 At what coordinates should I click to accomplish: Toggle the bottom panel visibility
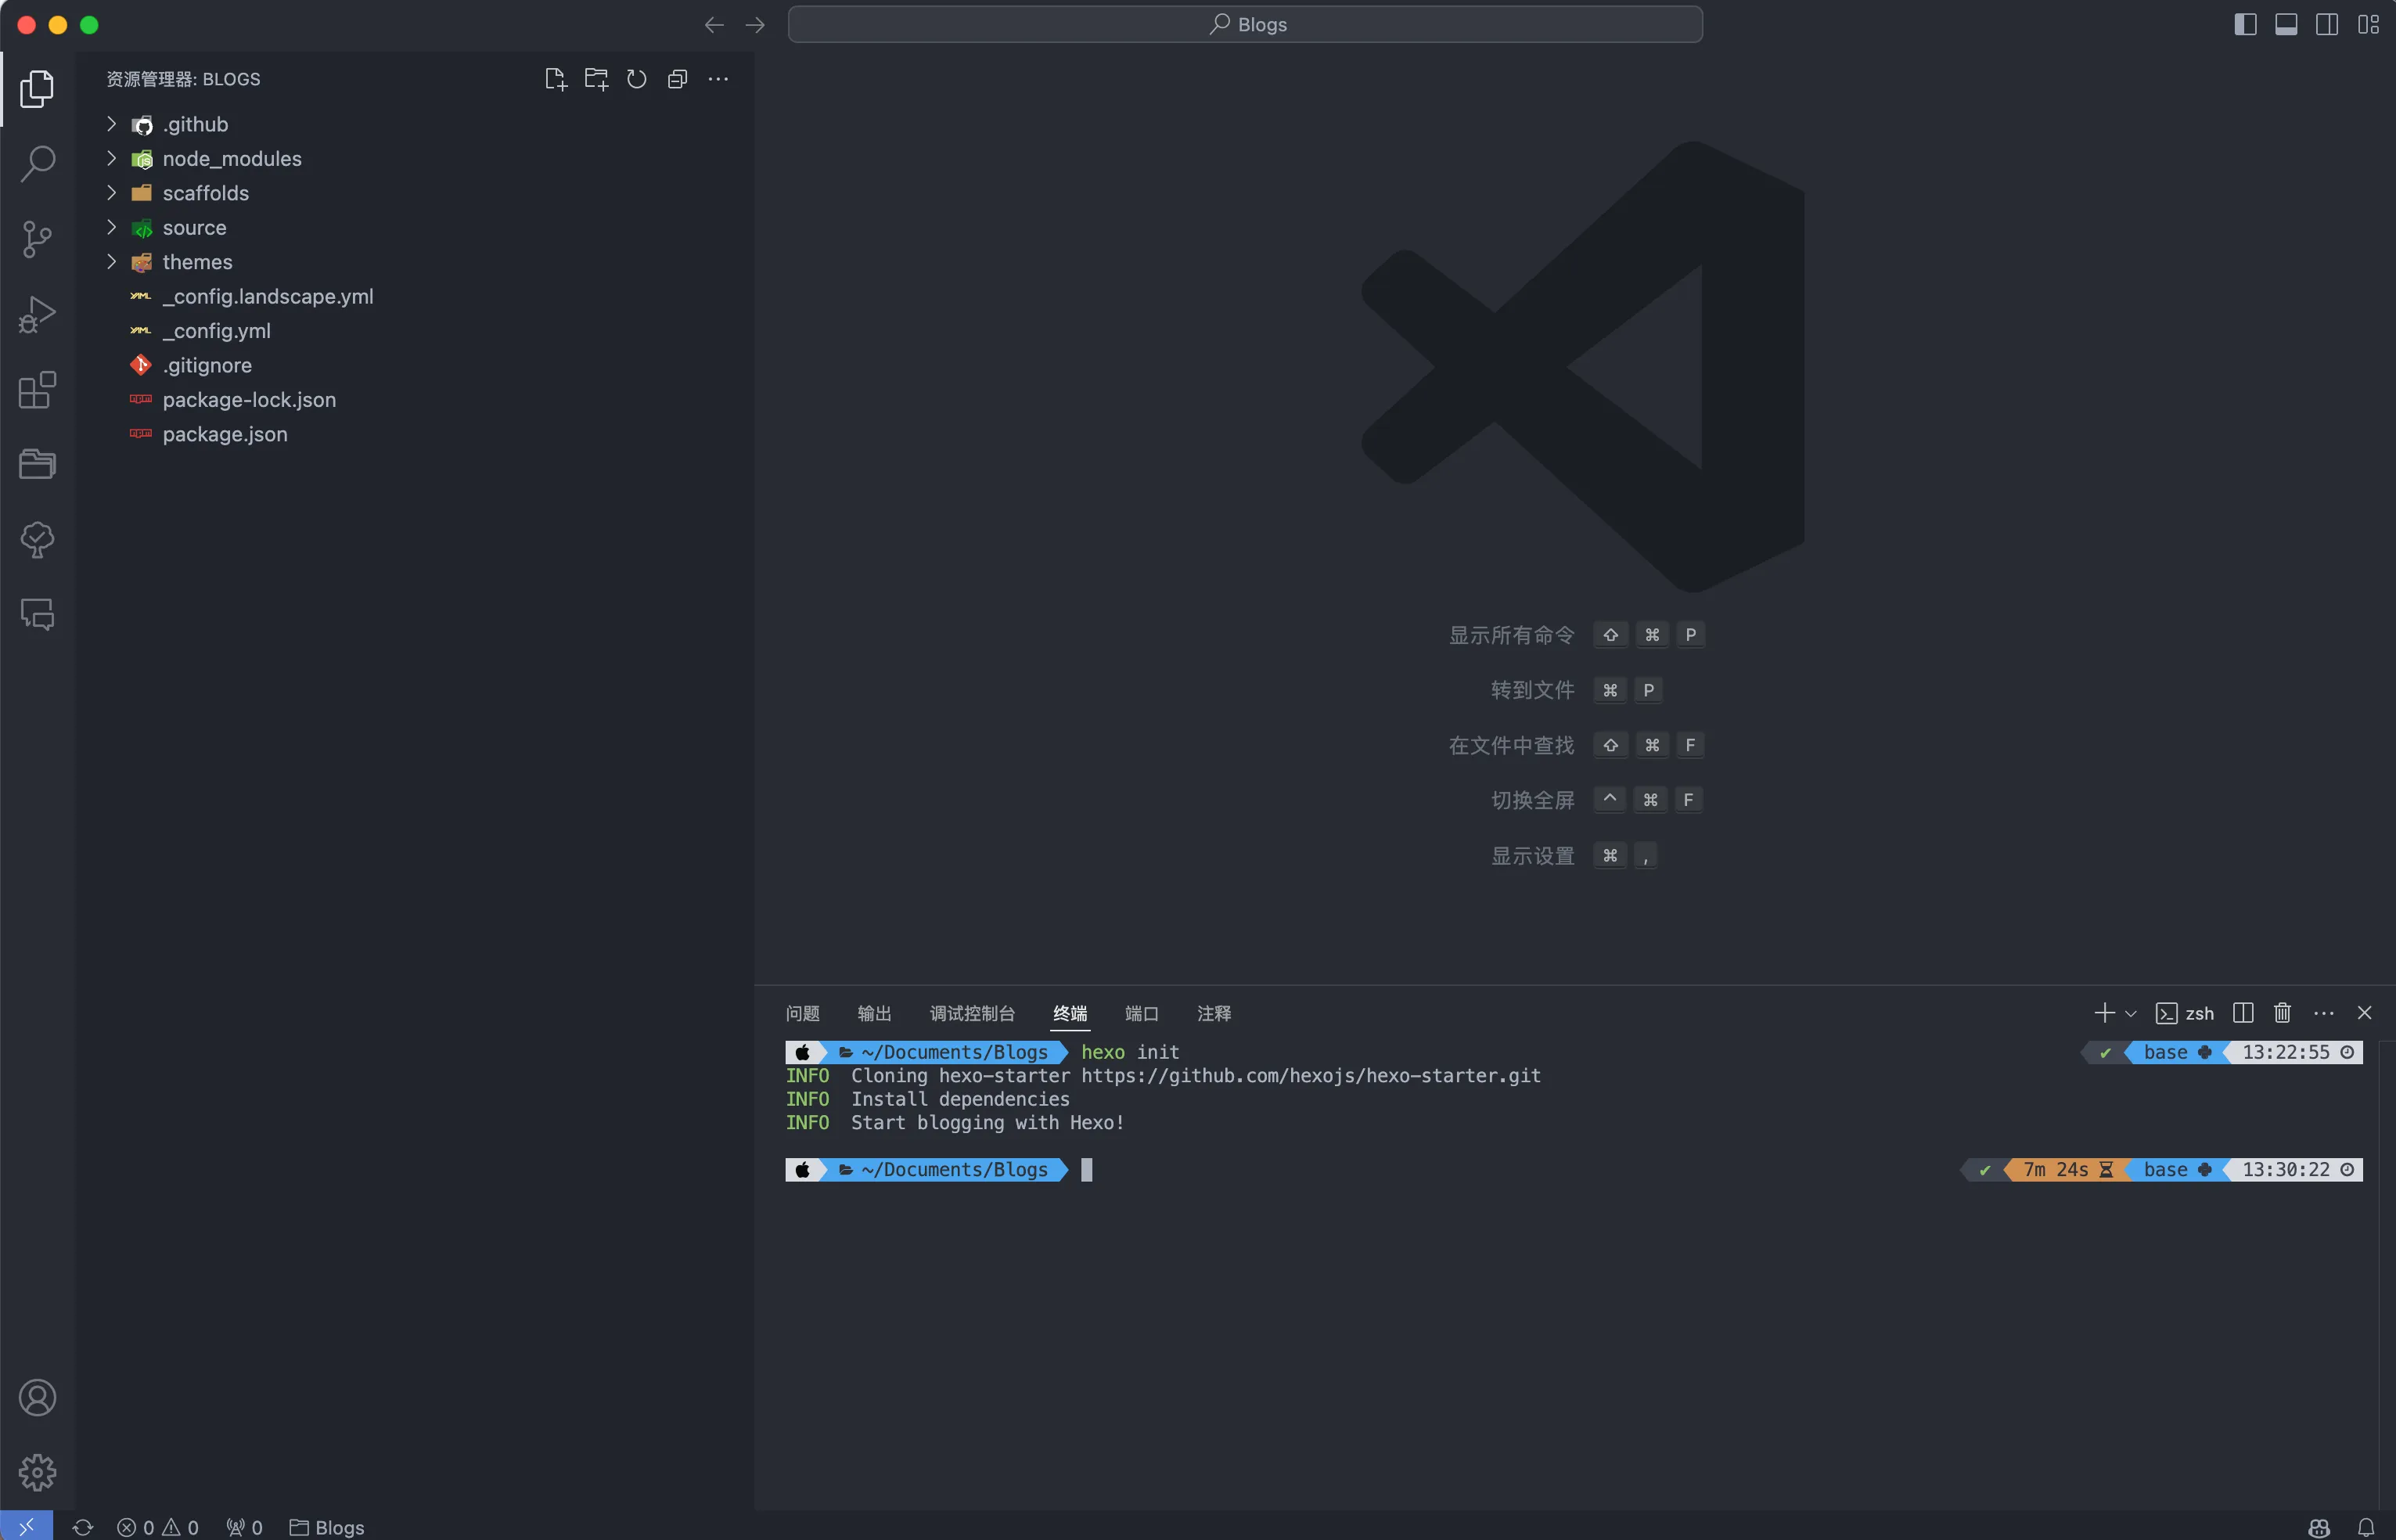pyautogui.click(x=2286, y=24)
